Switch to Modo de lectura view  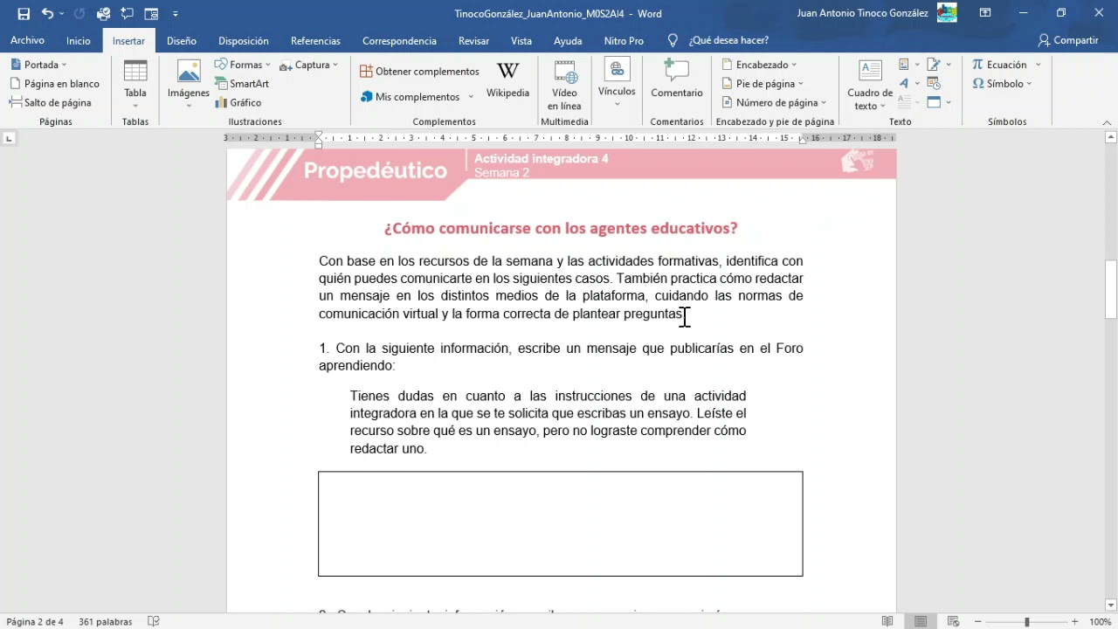(x=887, y=622)
